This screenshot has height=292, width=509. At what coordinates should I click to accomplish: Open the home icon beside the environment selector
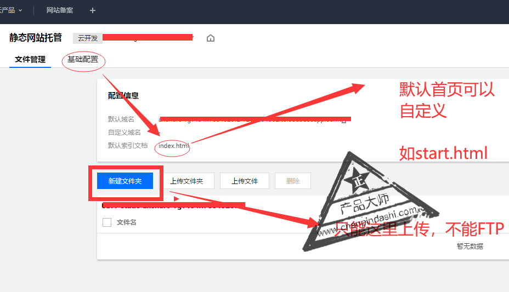pos(211,38)
